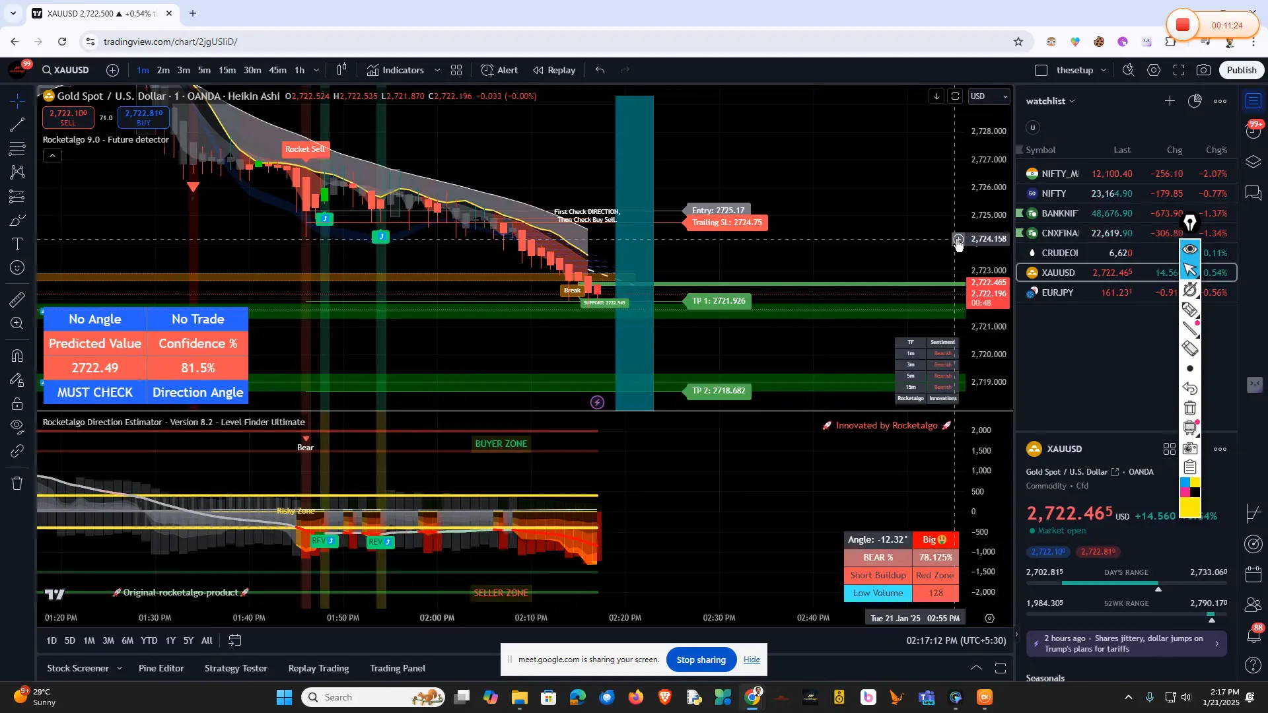Viewport: 1268px width, 713px height.
Task: Switch to 1m timeframe
Action: [x=143, y=70]
